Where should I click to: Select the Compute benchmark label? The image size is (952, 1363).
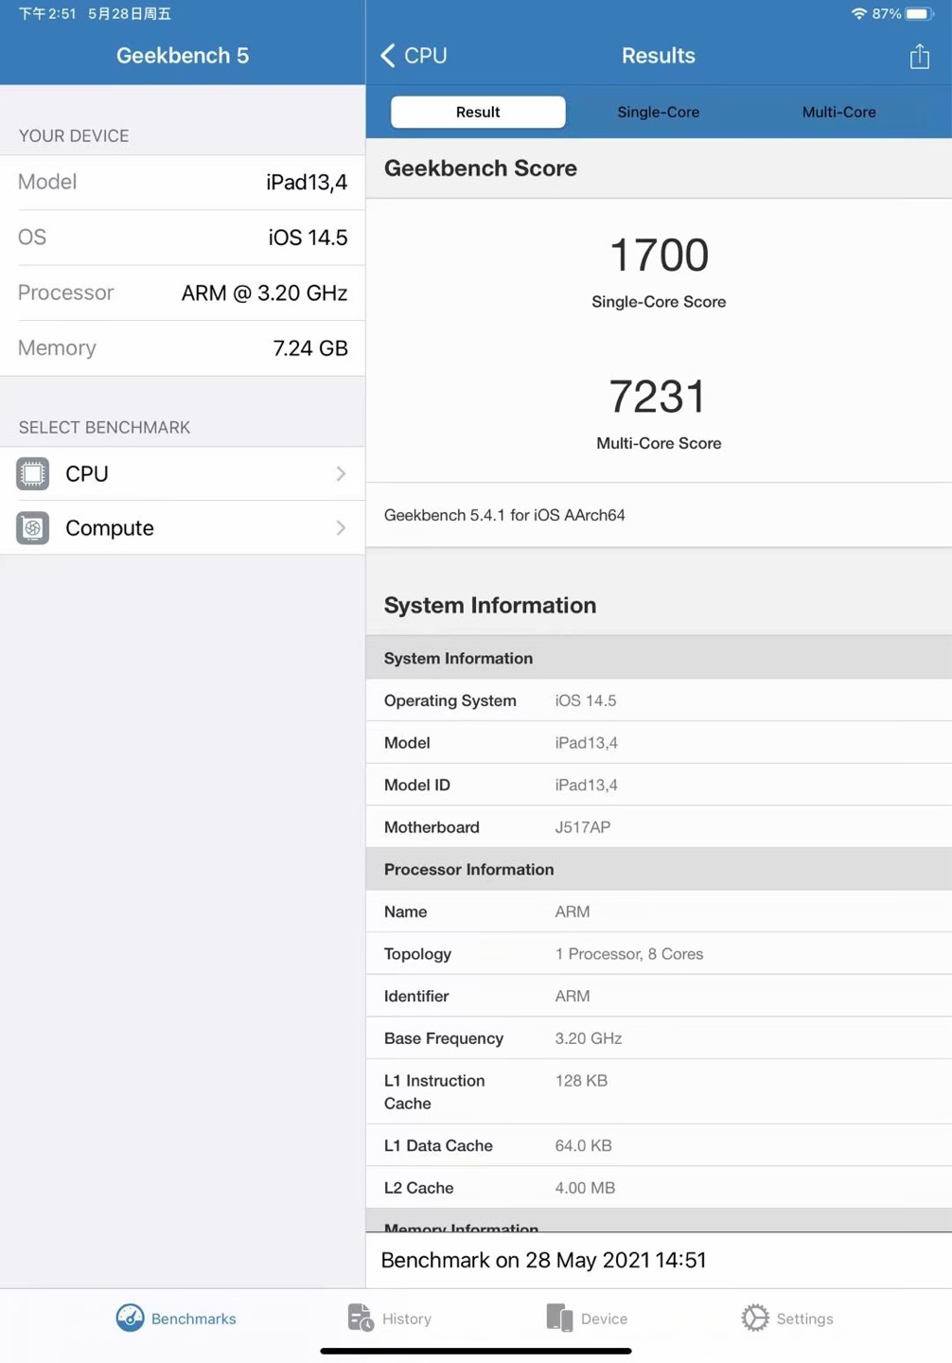[110, 528]
